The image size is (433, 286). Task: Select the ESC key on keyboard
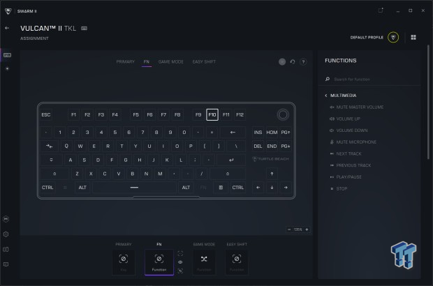coord(46,114)
